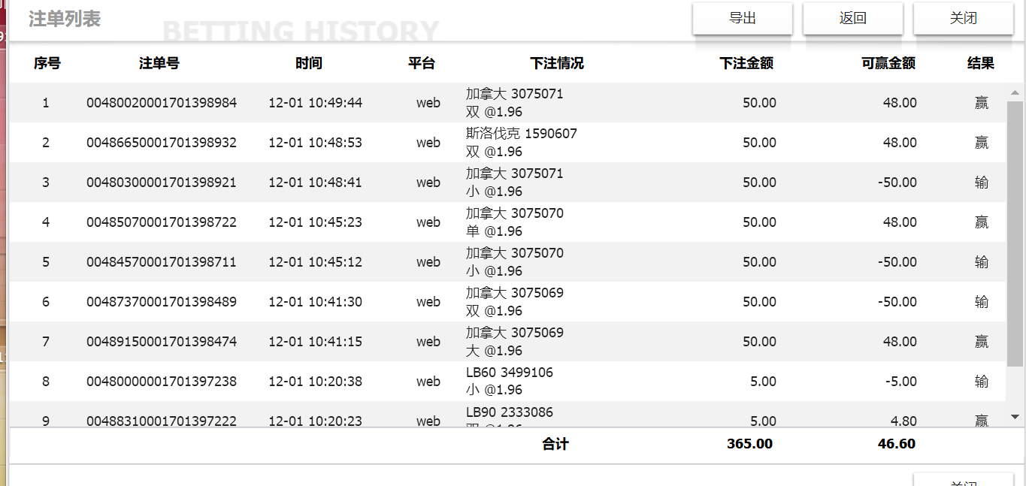Select bet number 00480020001701398984

[x=162, y=103]
